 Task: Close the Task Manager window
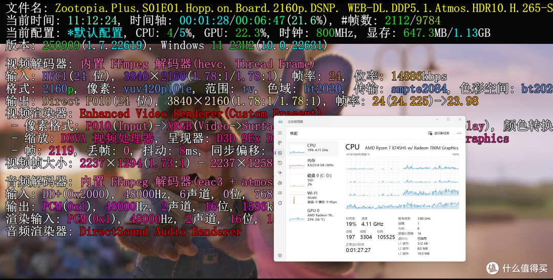click(459, 120)
